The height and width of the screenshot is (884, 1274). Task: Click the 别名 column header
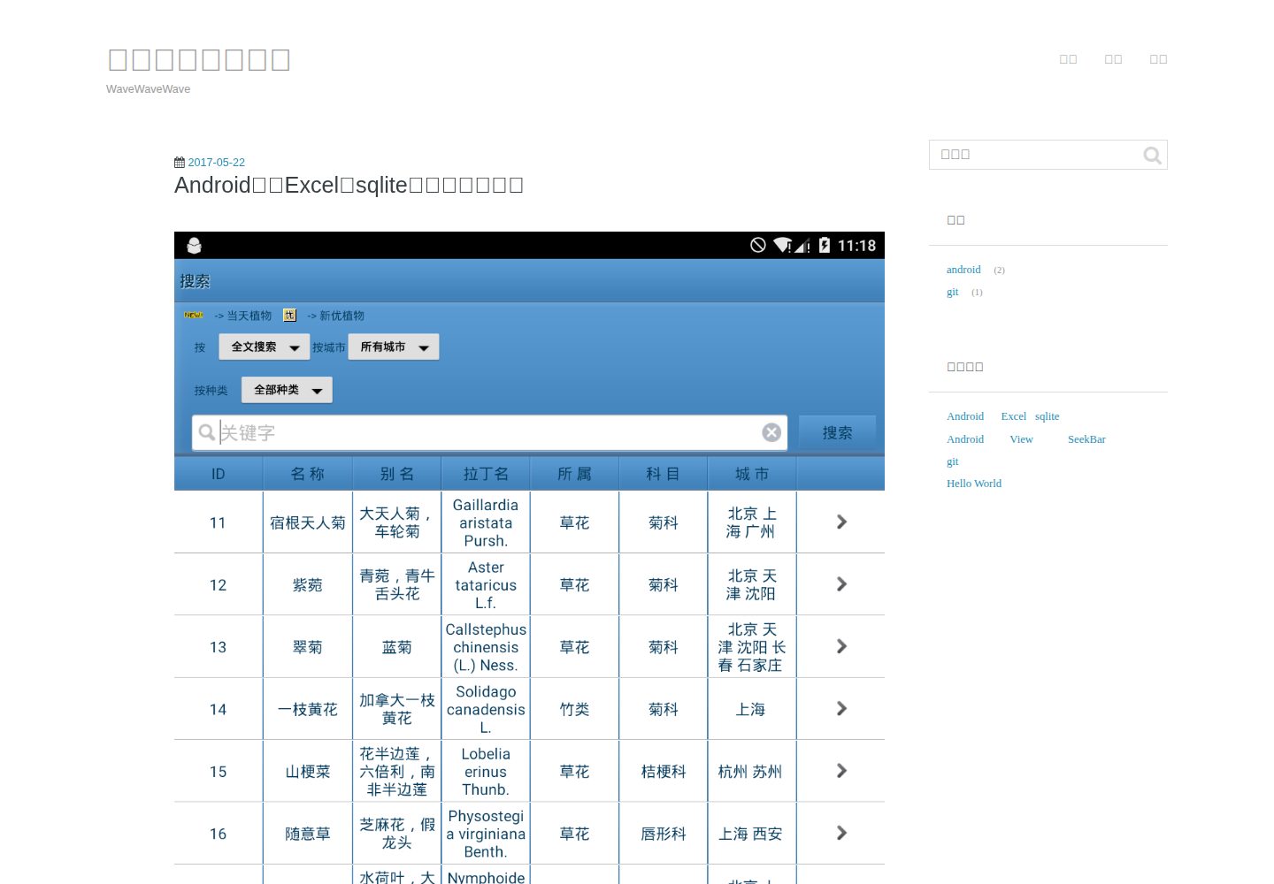pos(397,474)
